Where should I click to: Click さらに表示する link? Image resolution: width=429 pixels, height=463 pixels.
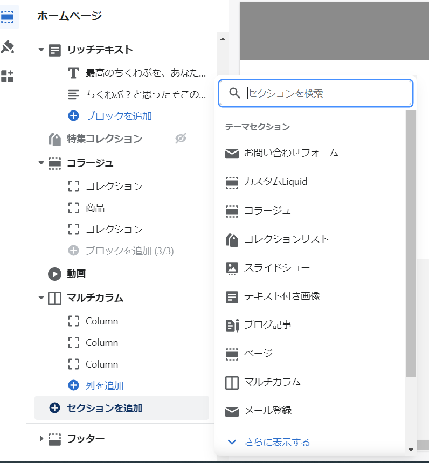pyautogui.click(x=277, y=442)
